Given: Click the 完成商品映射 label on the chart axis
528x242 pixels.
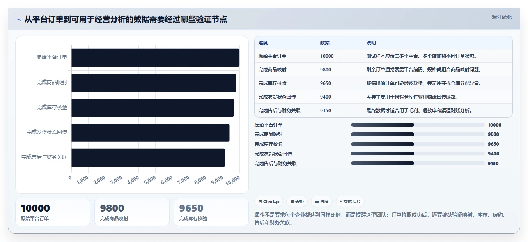Looking at the screenshot, I should click(x=52, y=82).
